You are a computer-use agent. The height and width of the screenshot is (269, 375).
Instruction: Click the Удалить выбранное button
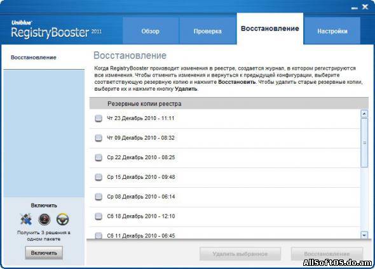coord(240,254)
